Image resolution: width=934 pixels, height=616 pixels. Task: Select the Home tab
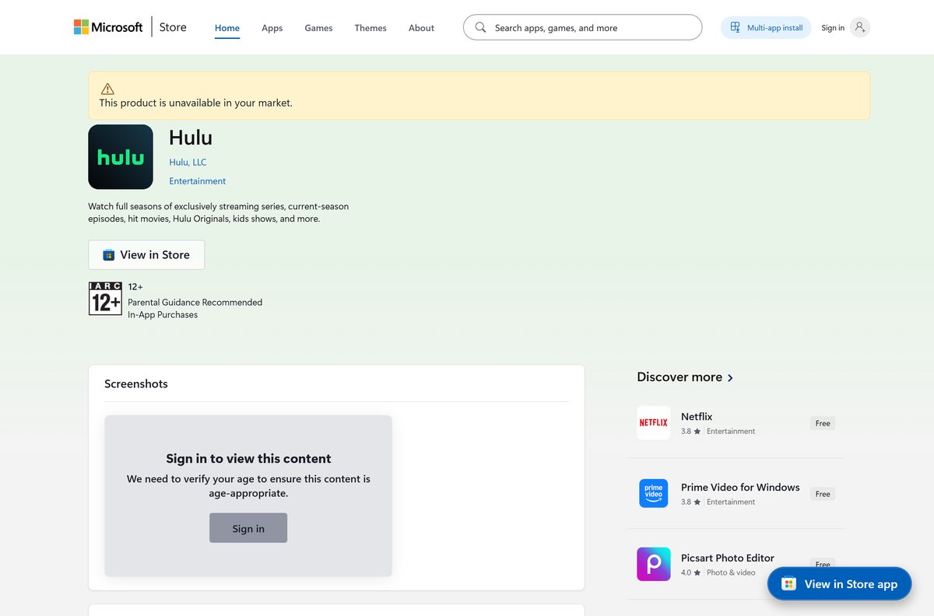227,28
